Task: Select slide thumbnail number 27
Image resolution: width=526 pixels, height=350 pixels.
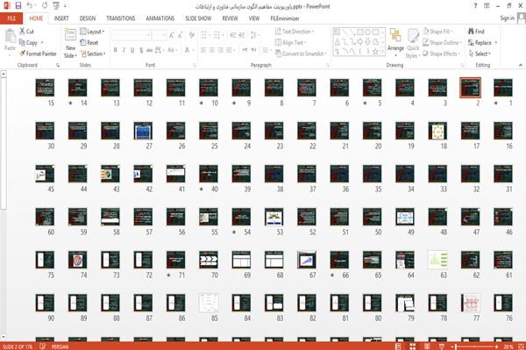Action: [x=143, y=131]
